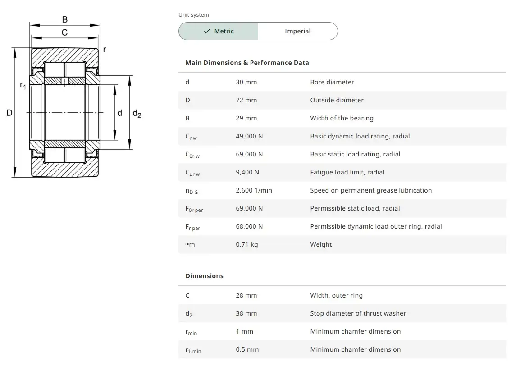Click the 0.71 kg weight value
This screenshot has width=511, height=367.
247,244
